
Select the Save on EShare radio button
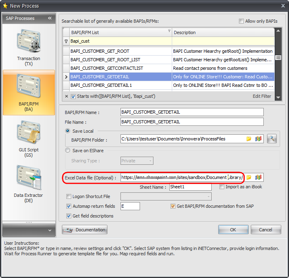pos(68,151)
